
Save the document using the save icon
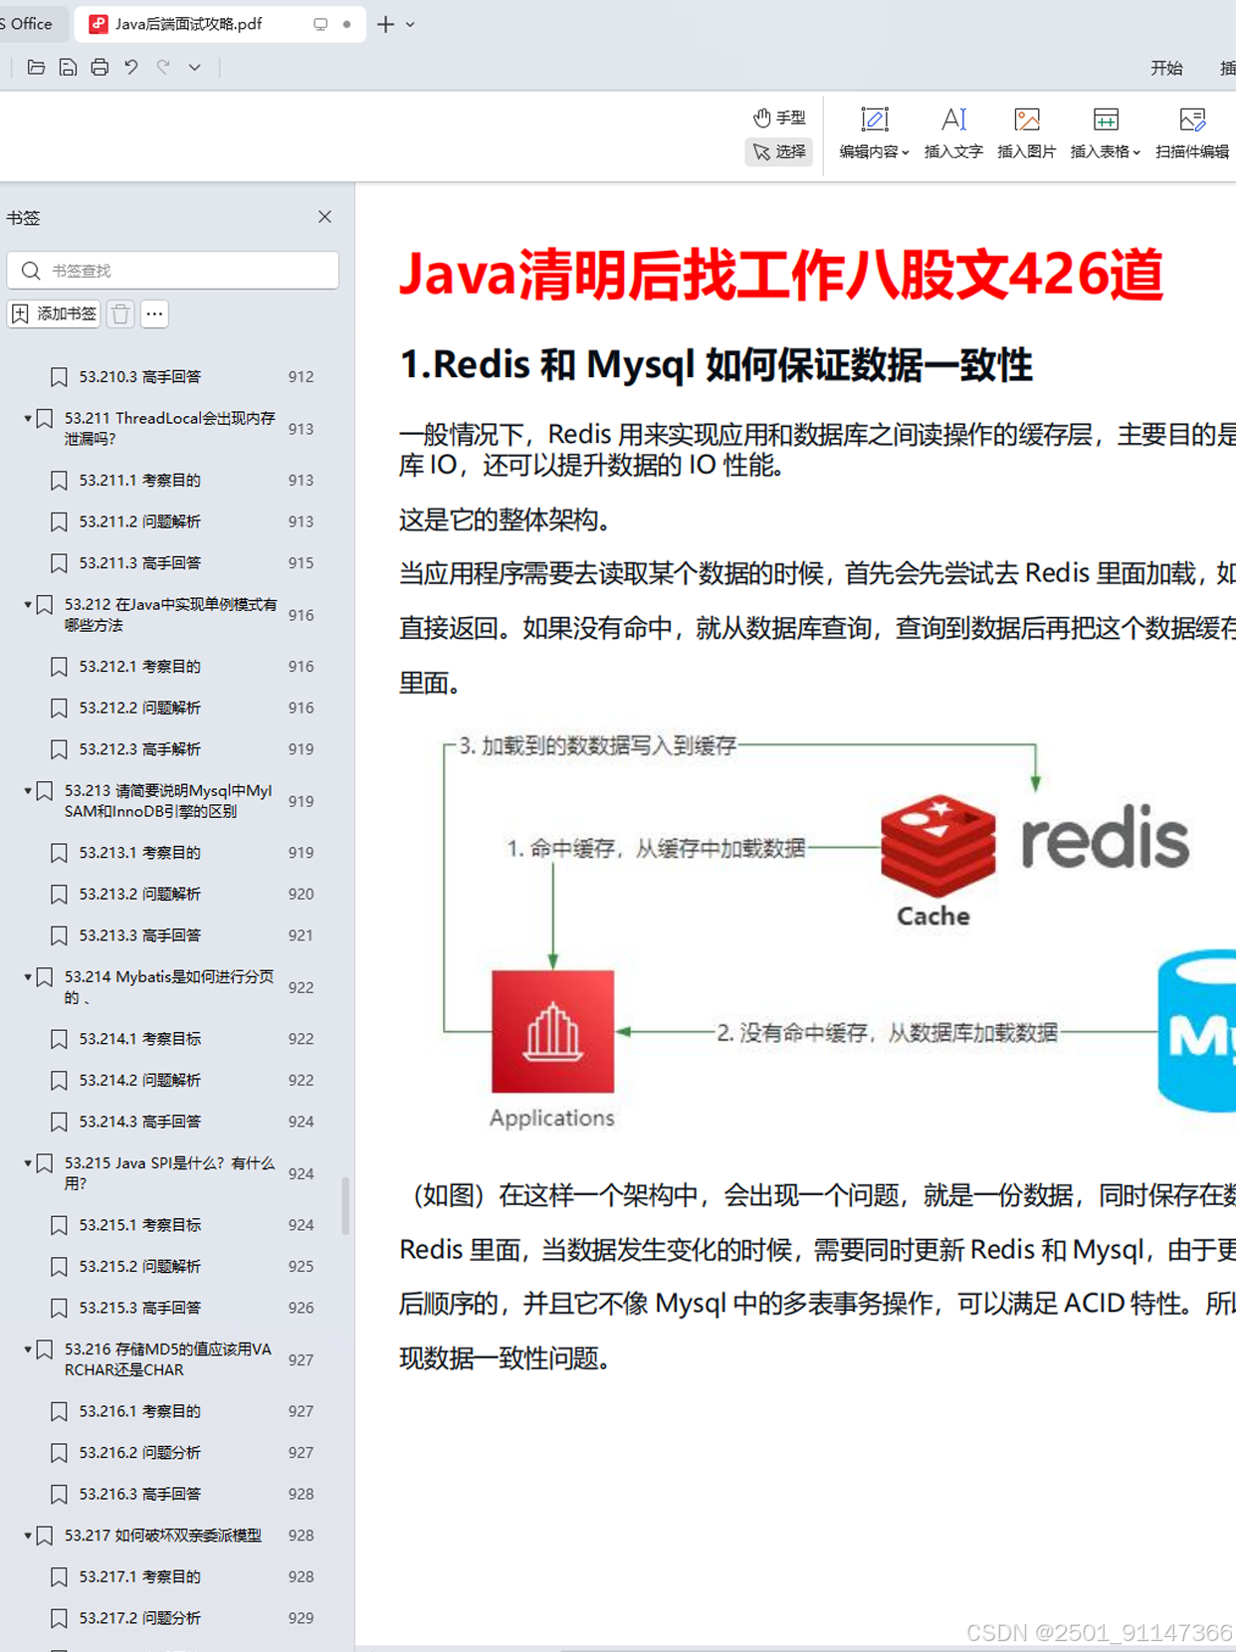pyautogui.click(x=68, y=68)
